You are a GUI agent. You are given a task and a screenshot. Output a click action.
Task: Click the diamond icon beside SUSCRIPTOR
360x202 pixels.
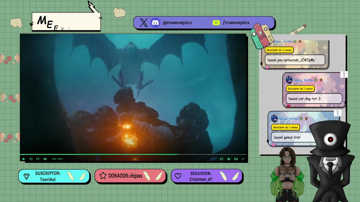[26, 176]
